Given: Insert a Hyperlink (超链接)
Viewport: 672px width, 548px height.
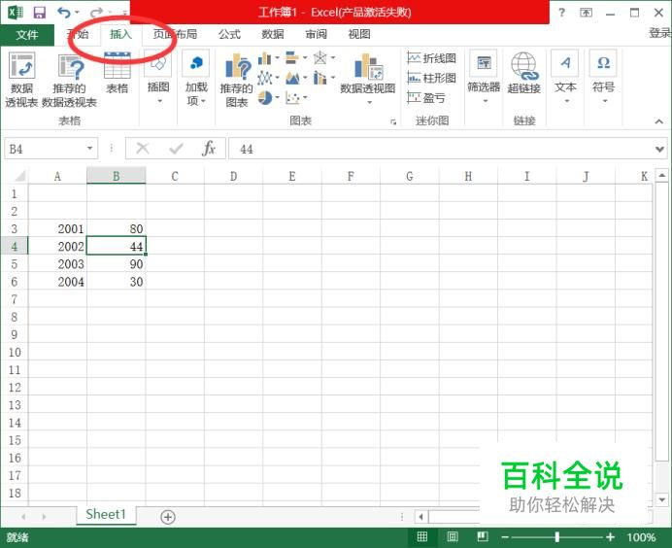Looking at the screenshot, I should (x=523, y=73).
